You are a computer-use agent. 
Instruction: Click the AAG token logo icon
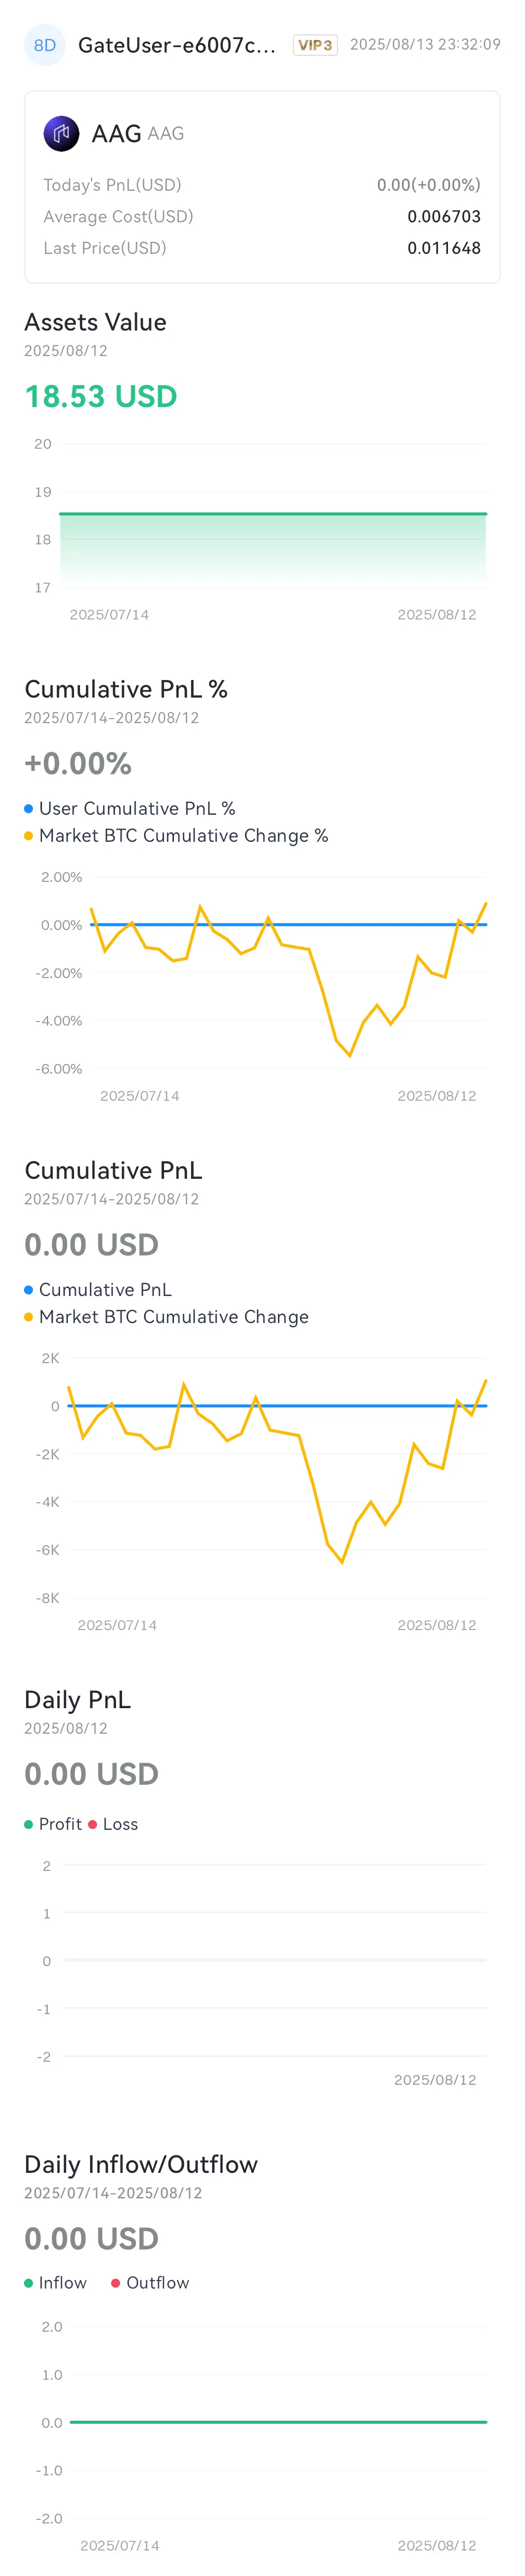(x=62, y=133)
